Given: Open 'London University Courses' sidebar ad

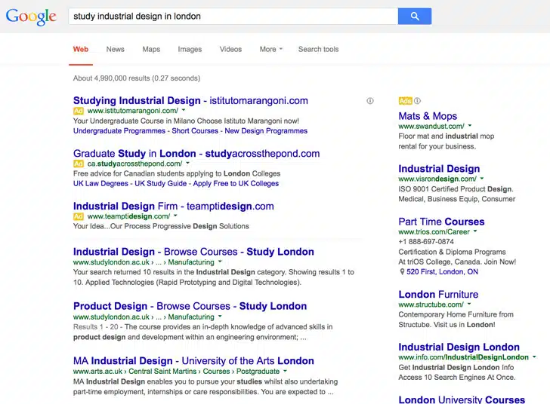Looking at the screenshot, I should coord(462,399).
